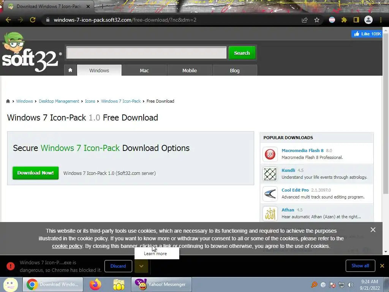
Task: Click the address bar URL
Action: click(x=125, y=20)
